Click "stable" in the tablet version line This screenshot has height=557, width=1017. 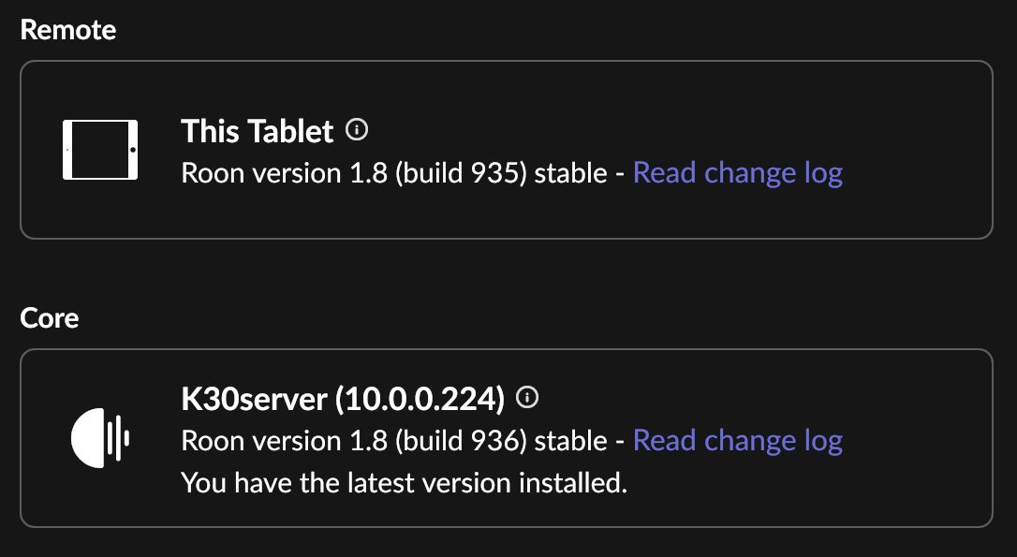coord(570,173)
